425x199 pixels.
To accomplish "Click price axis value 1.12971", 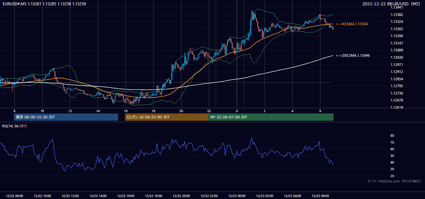I will (x=397, y=65).
